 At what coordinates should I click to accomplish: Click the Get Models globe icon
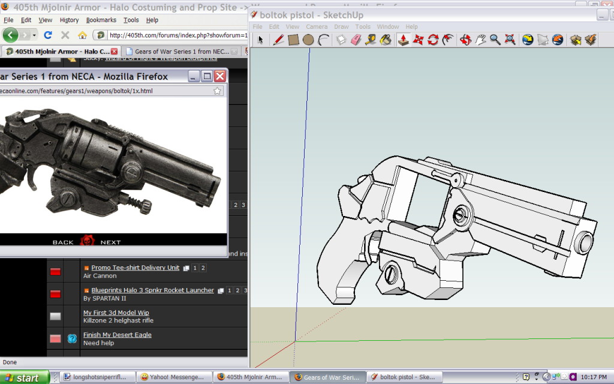[528, 40]
